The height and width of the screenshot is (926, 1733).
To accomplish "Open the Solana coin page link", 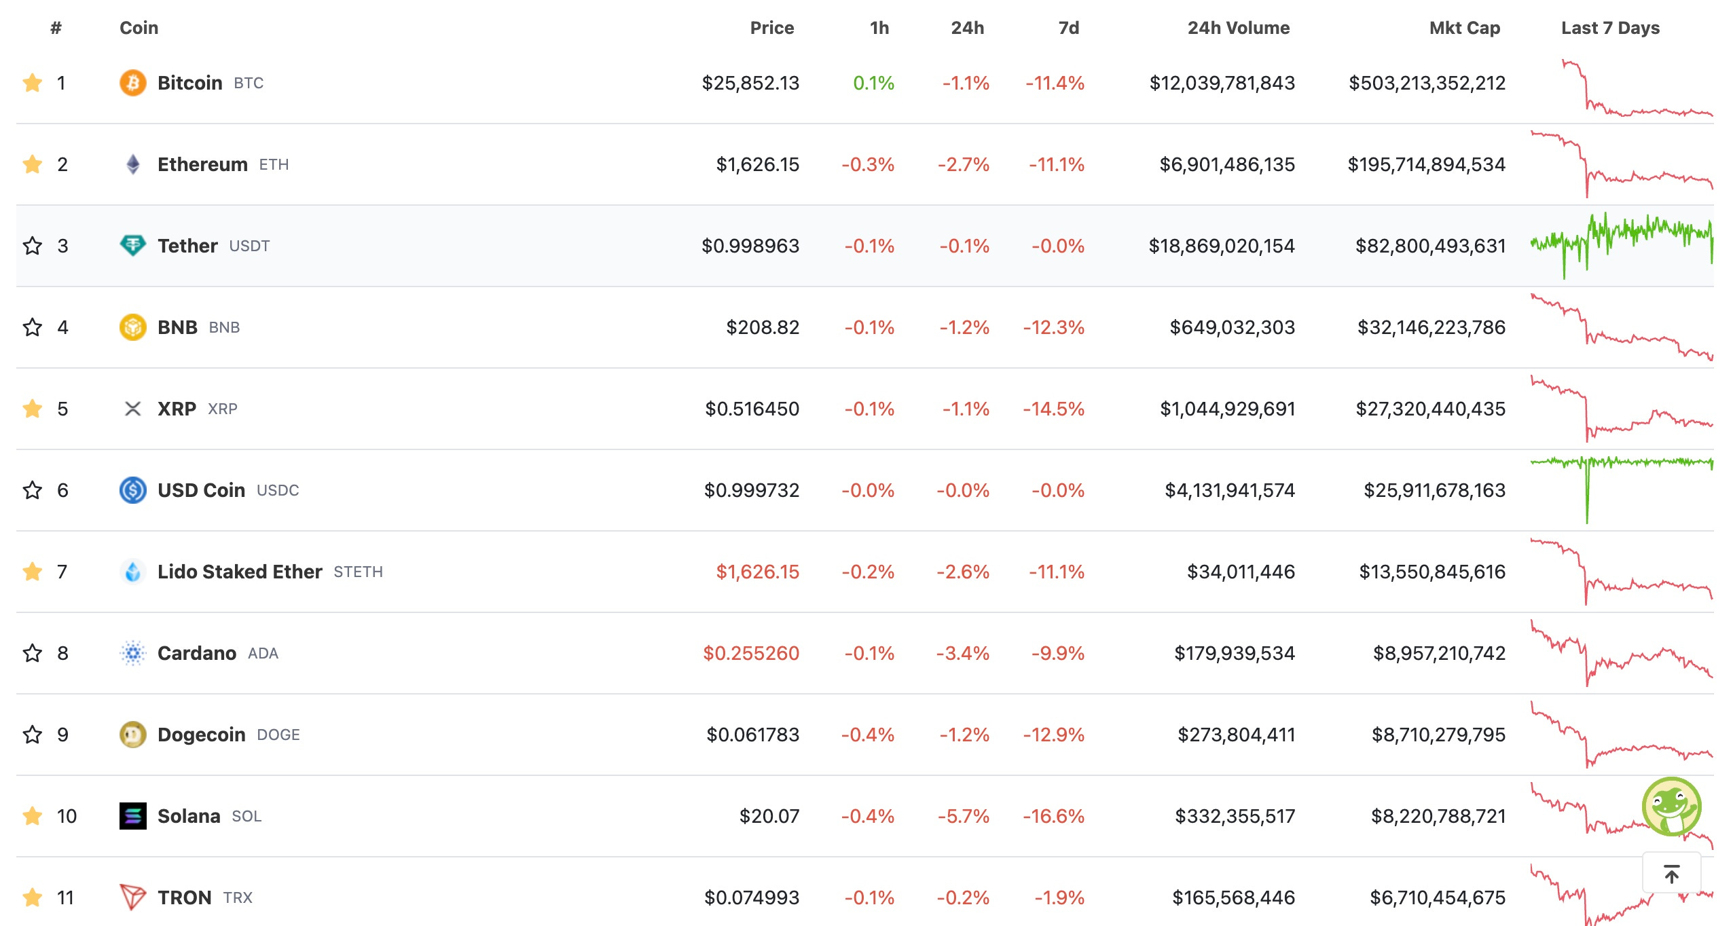I will (x=189, y=816).
